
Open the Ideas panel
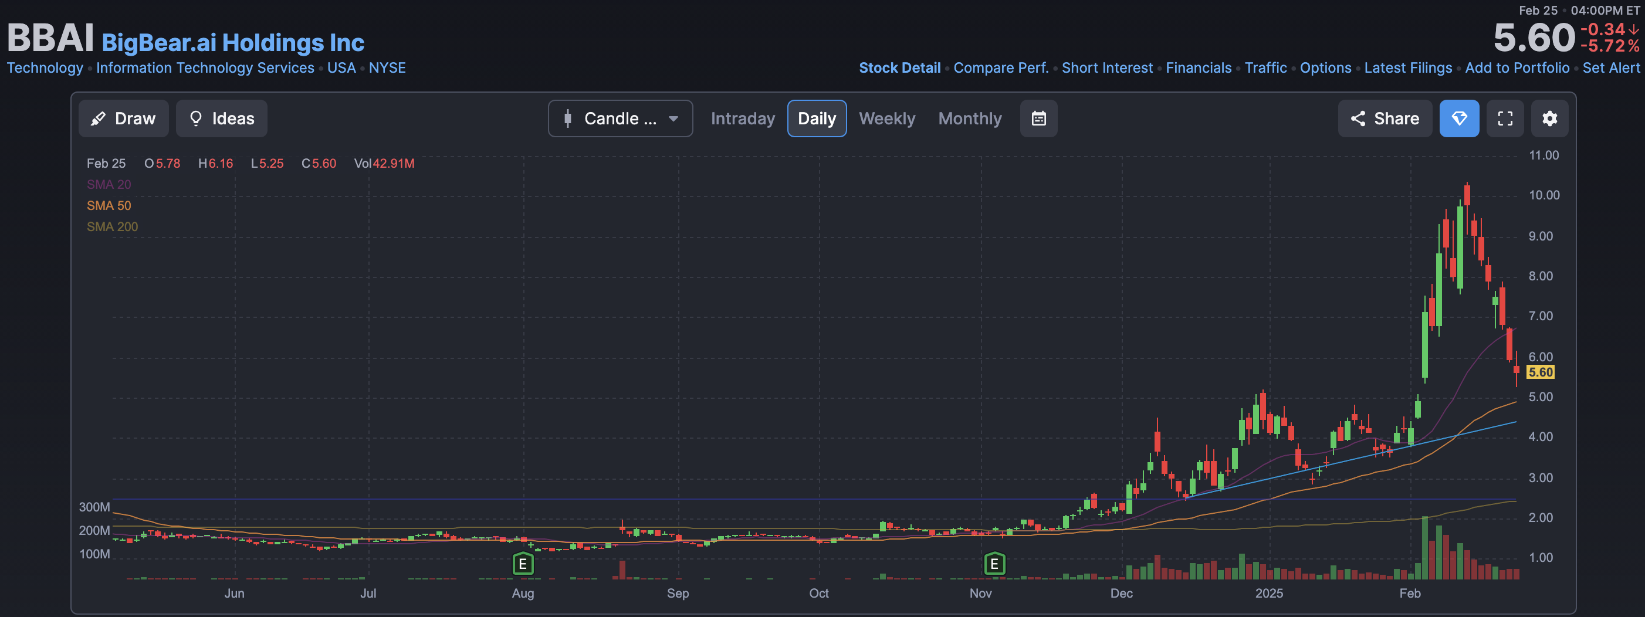(x=222, y=118)
